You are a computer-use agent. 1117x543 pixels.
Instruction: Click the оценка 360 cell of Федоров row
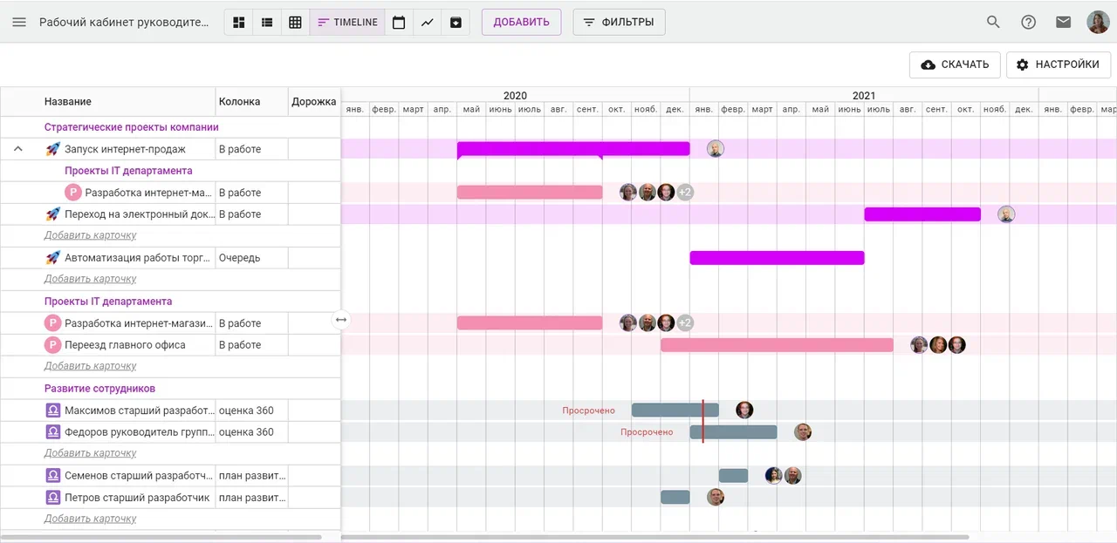click(251, 432)
